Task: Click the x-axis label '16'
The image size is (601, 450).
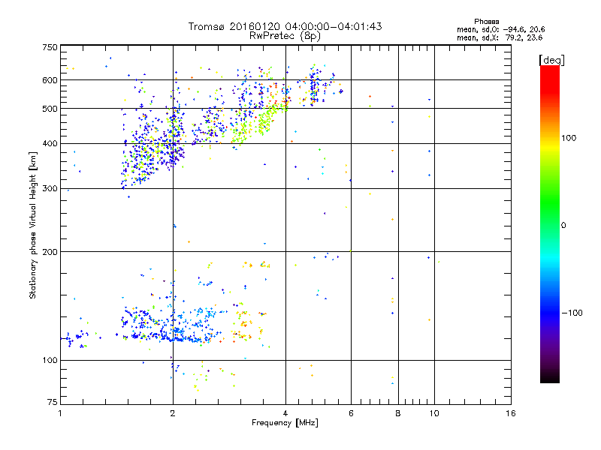Action: [511, 413]
